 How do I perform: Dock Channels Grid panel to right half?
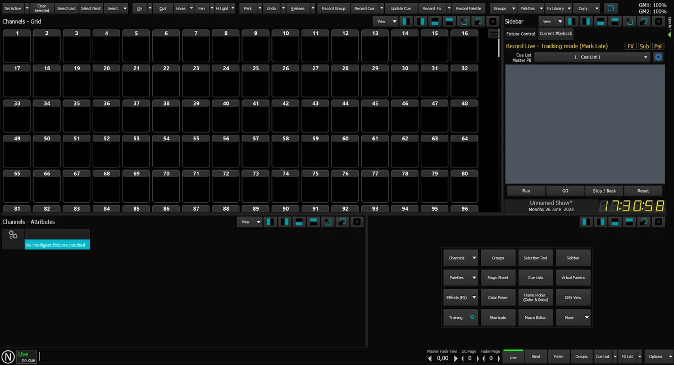[x=420, y=21]
